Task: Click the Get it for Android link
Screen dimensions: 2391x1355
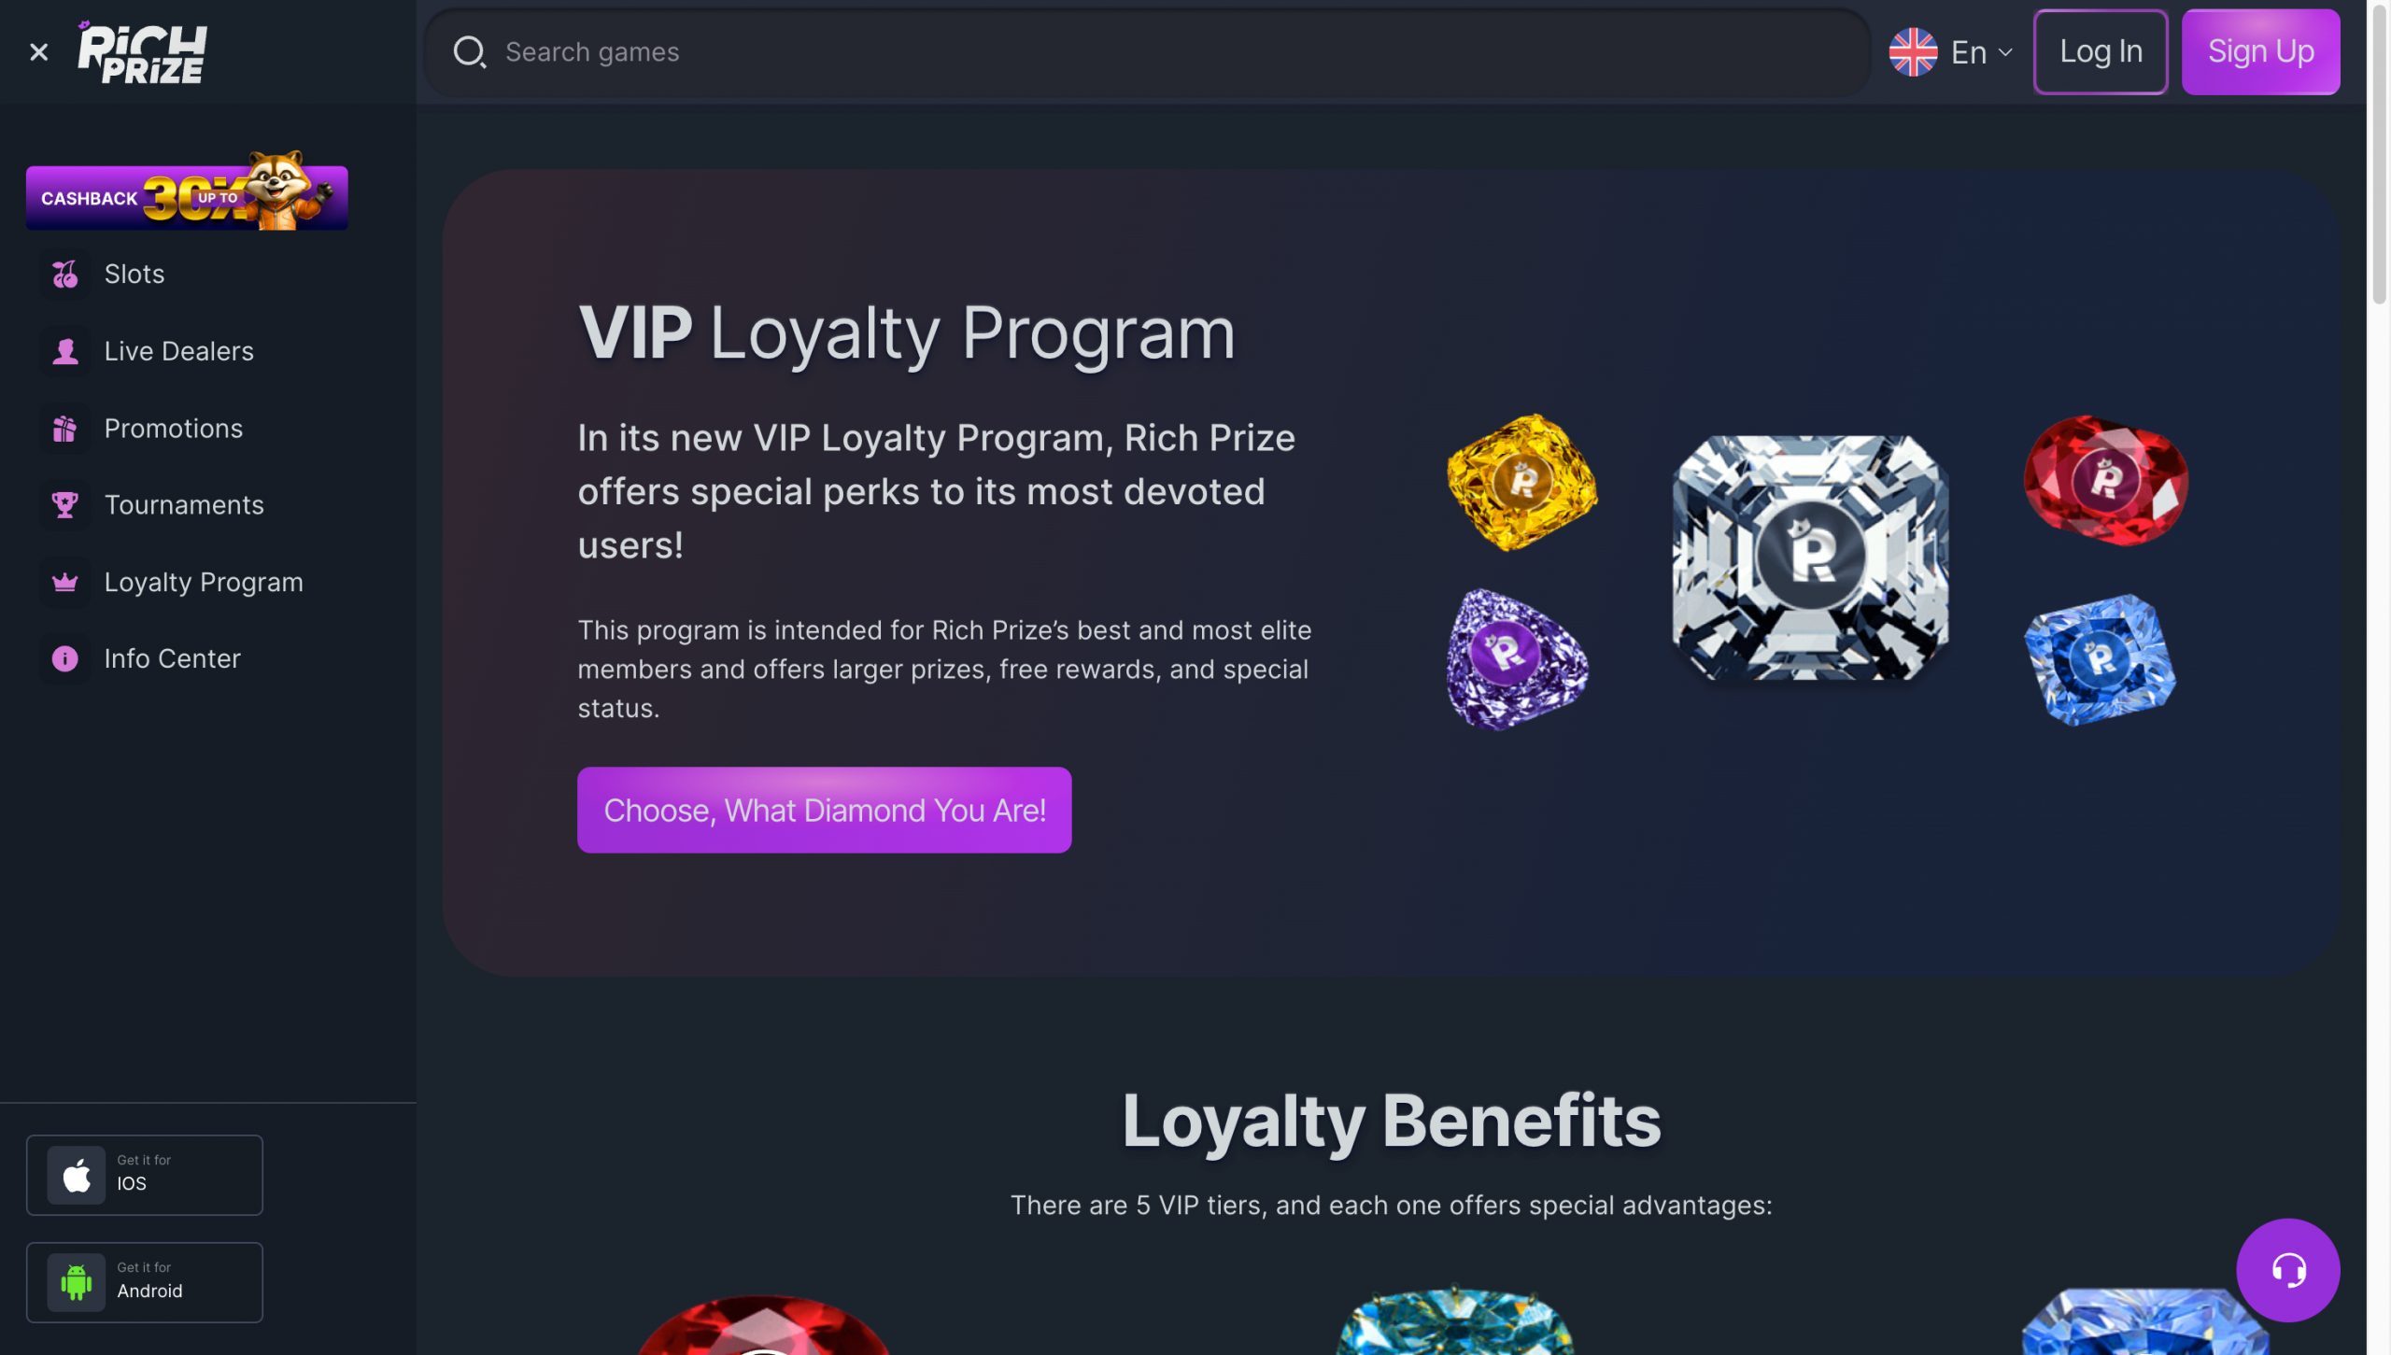Action: (145, 1282)
